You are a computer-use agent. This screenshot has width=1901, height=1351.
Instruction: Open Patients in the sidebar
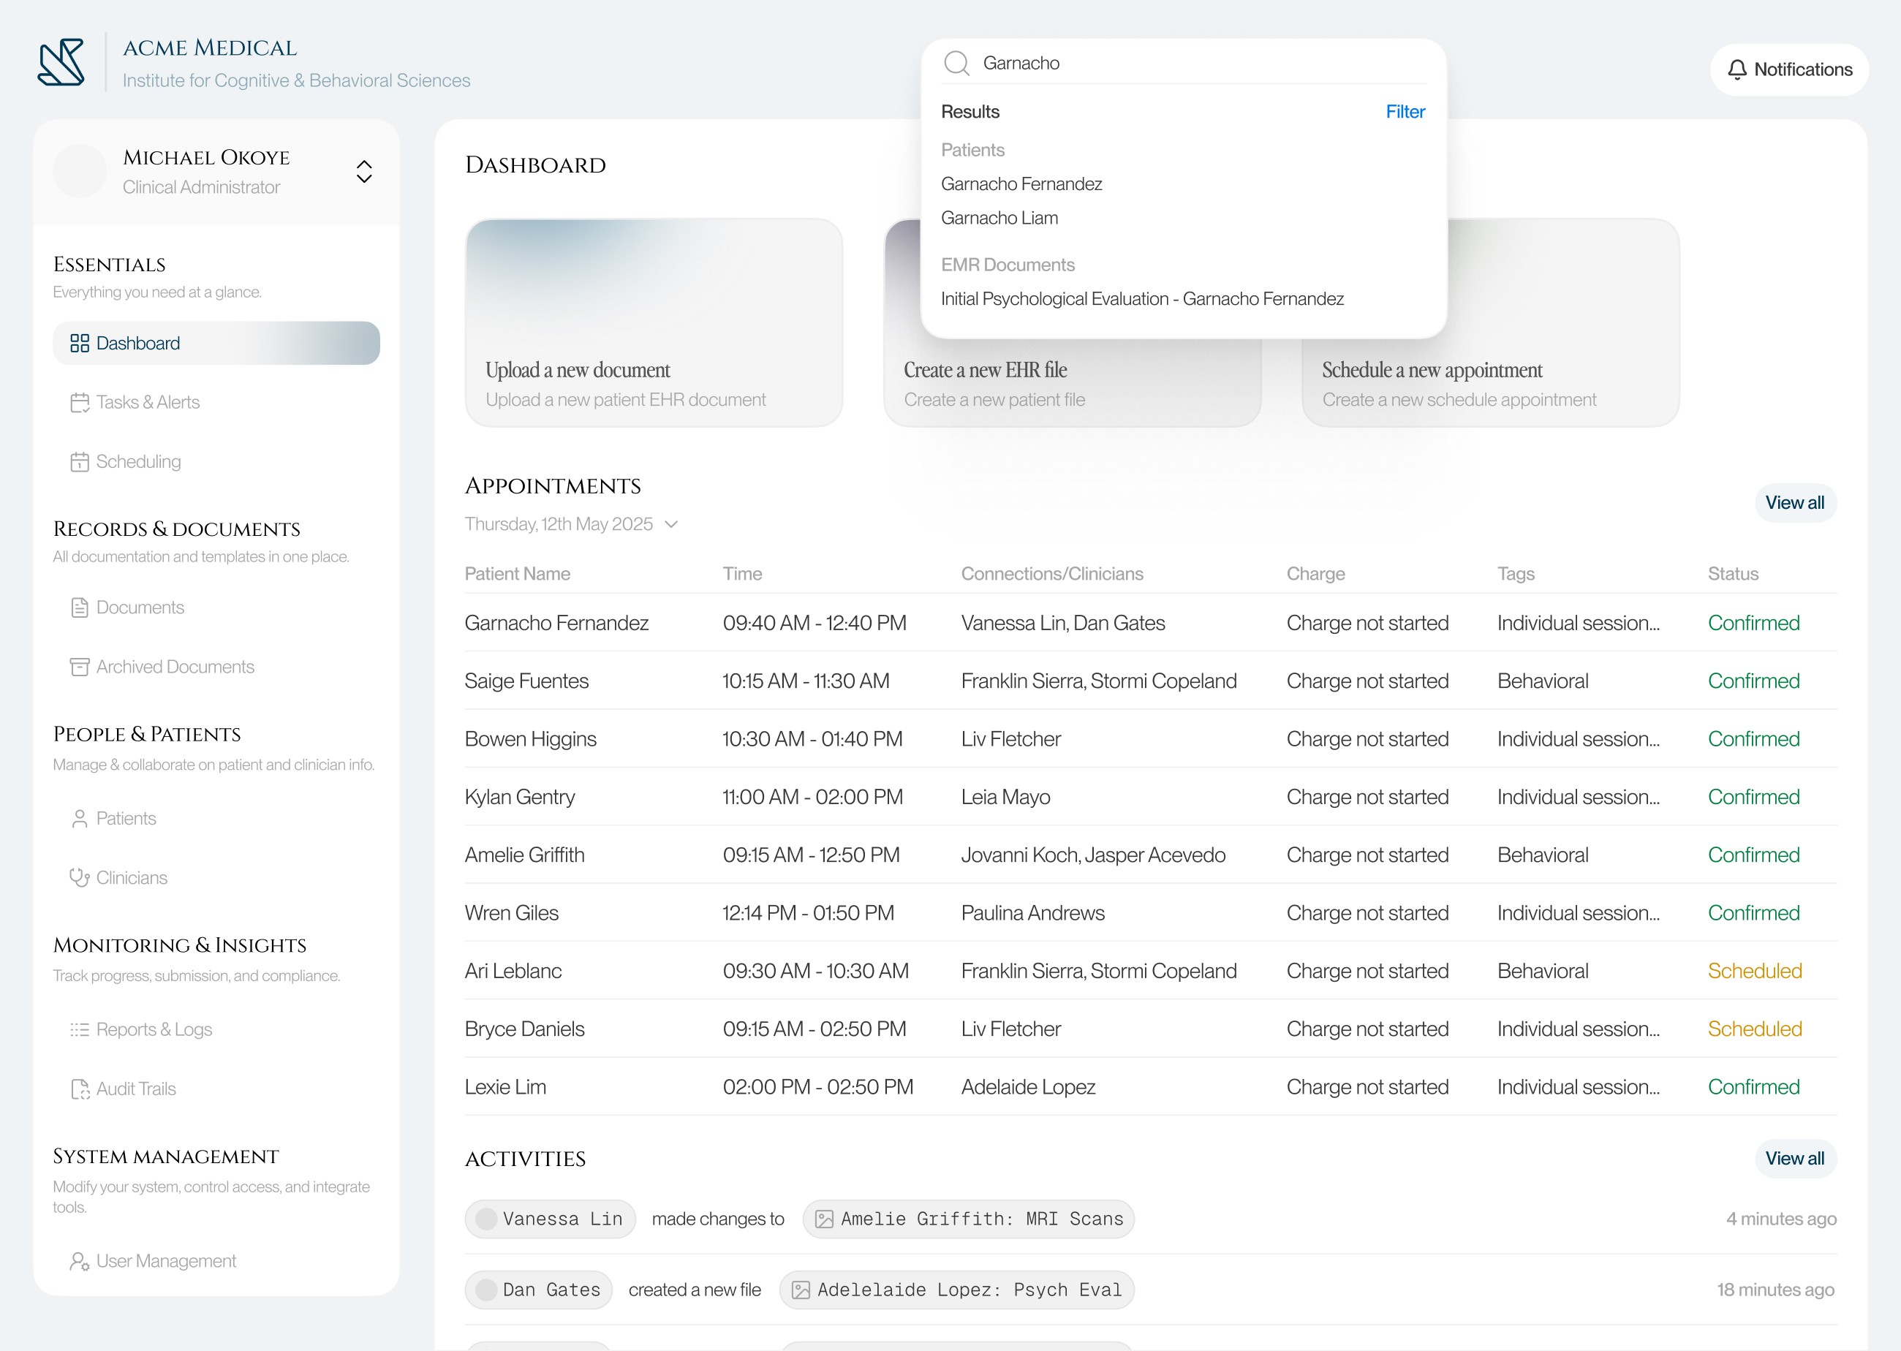(x=126, y=819)
